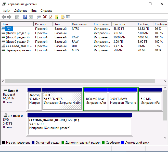This screenshot has height=152, width=168.
Task: Select the 510 МБ recovery partition block
Action: point(150,99)
